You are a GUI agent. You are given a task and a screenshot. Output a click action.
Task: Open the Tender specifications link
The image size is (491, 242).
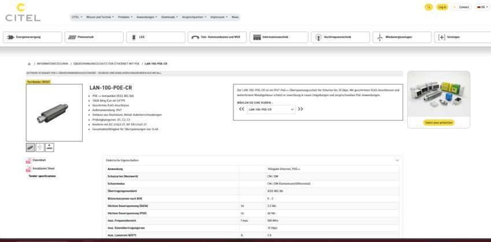[42, 176]
